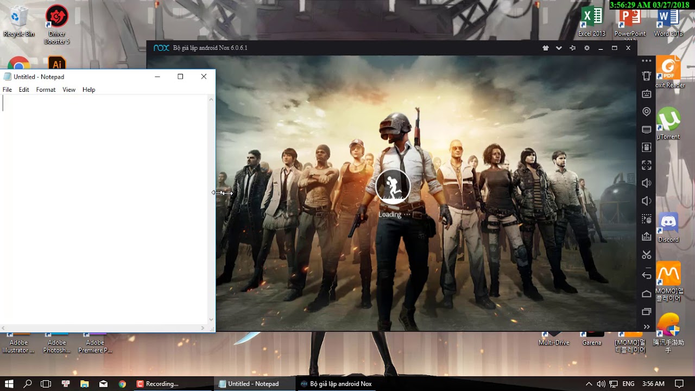This screenshot has width=695, height=391.
Task: Take a screenshot with the scissors icon
Action: point(646,255)
